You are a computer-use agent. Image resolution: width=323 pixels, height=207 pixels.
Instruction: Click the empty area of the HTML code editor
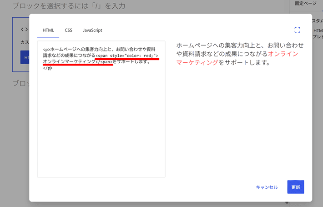(101, 124)
